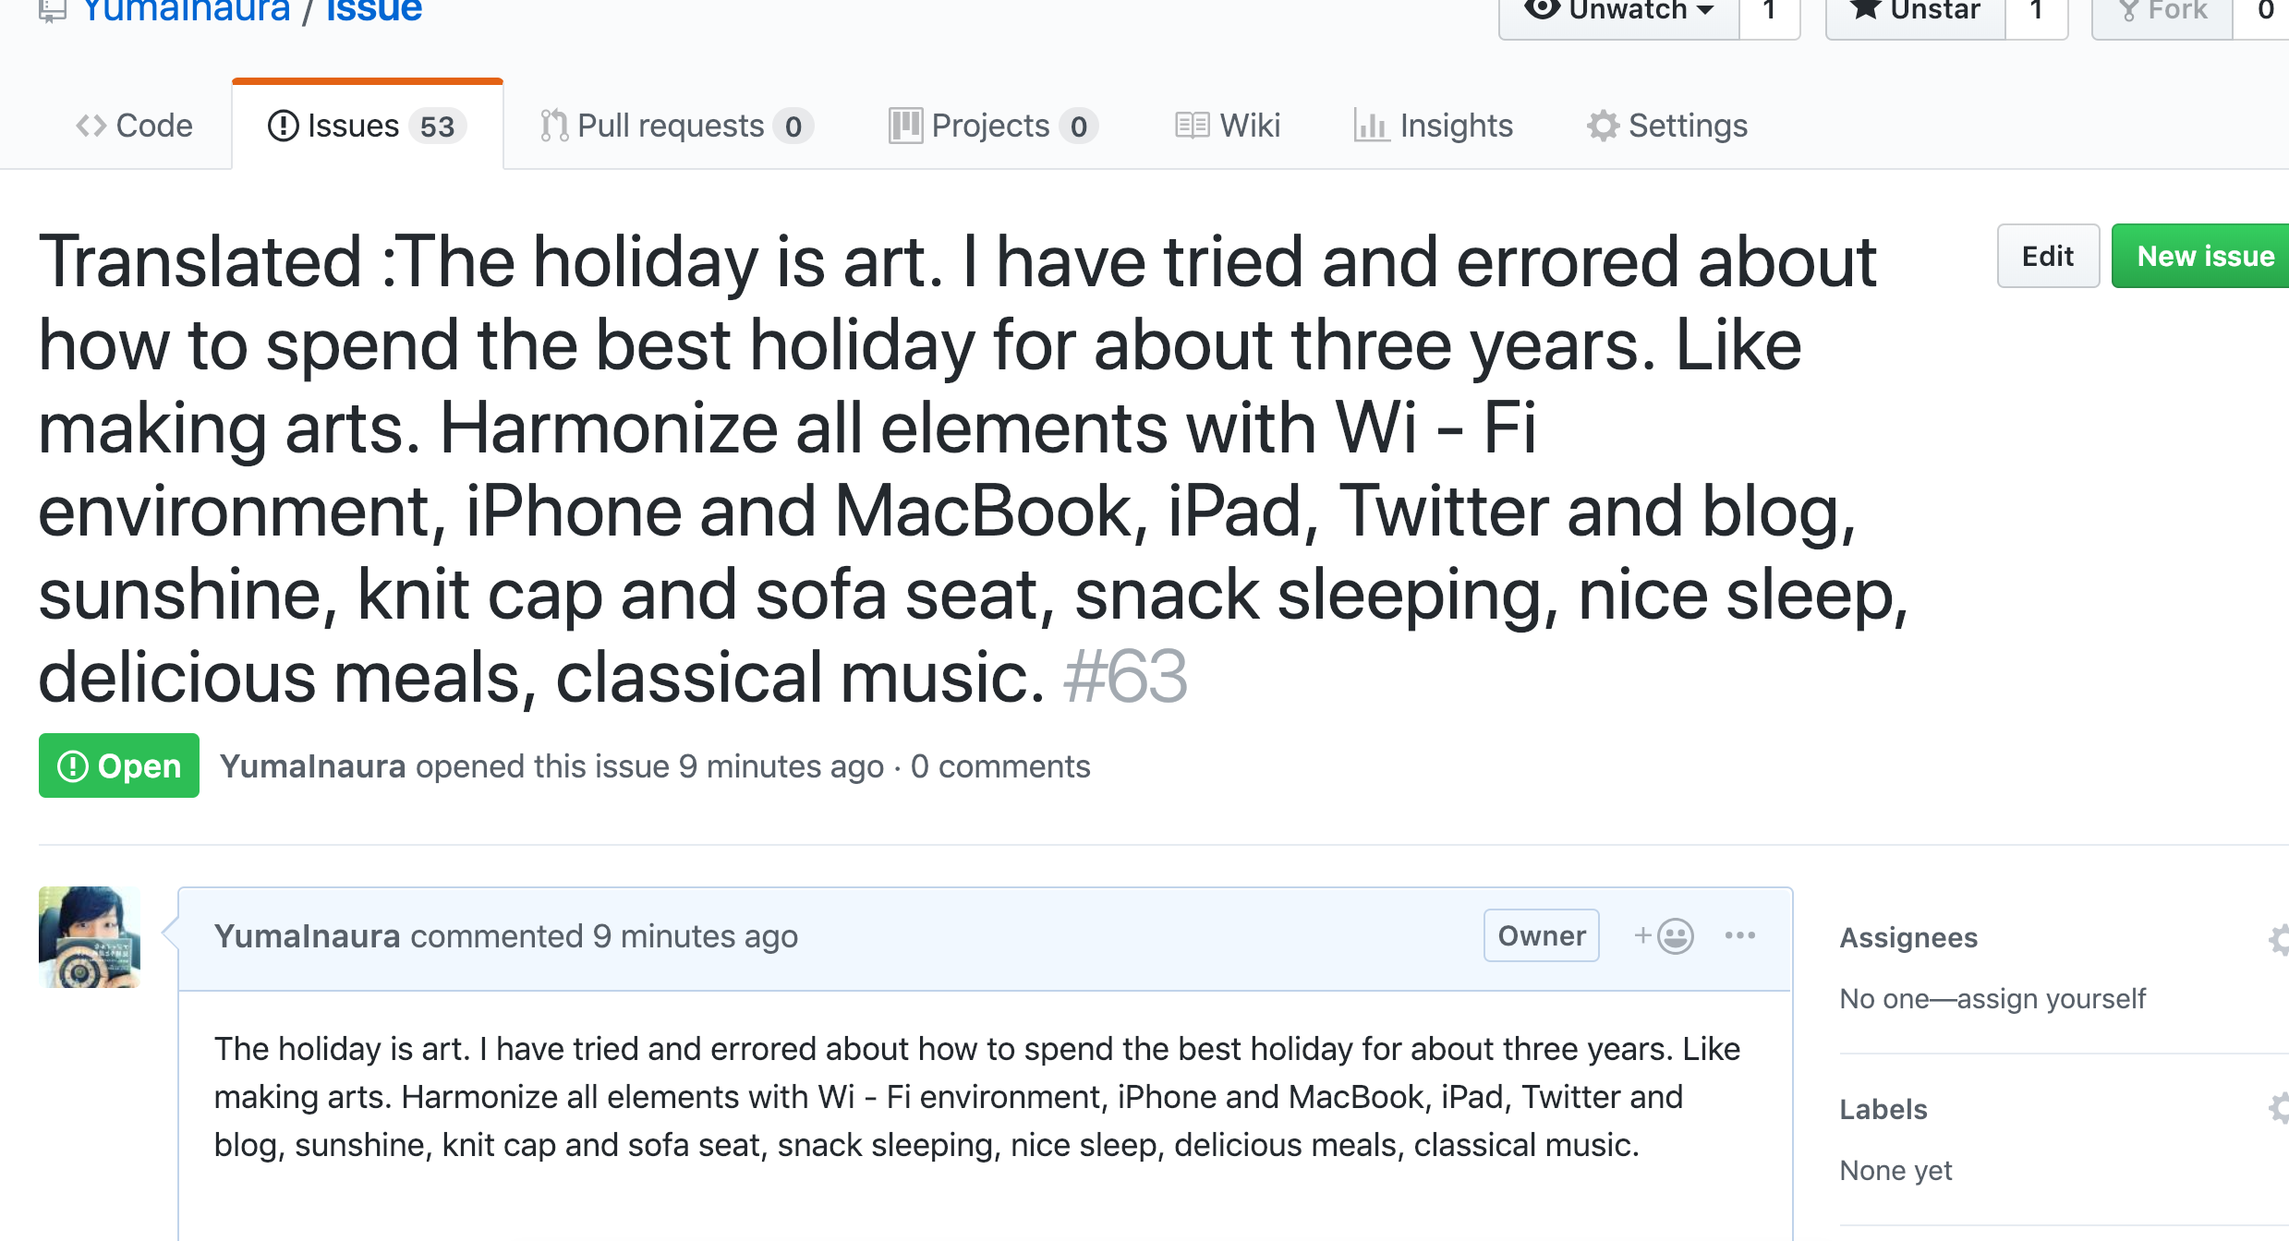
Task: Click the Assignees gear icon
Action: pos(2279,939)
